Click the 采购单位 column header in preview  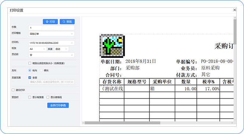[162, 82]
